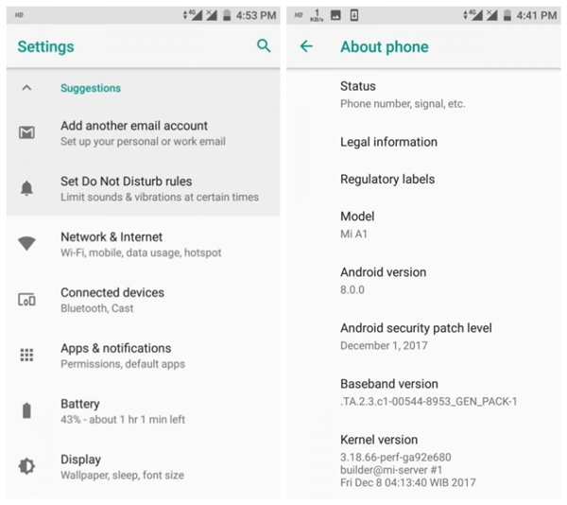The image size is (567, 505).
Task: Open Apps & notifications settings
Action: pos(144,356)
